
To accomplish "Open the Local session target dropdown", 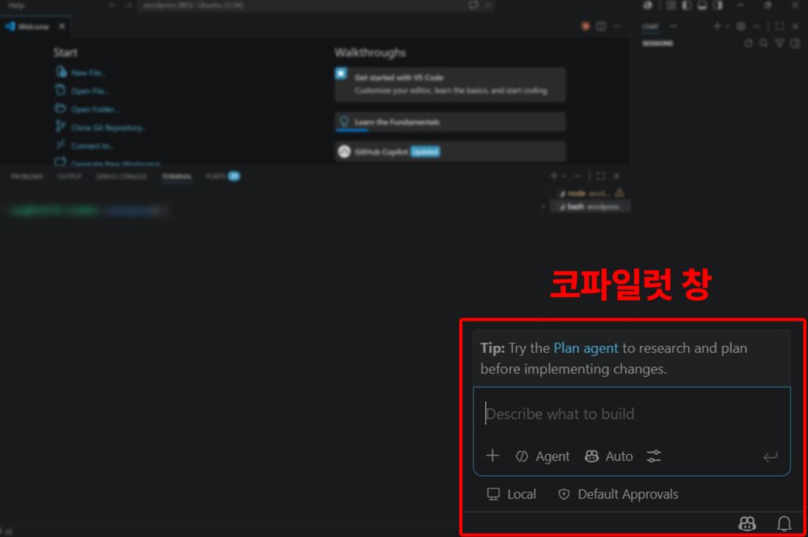I will (x=511, y=494).
